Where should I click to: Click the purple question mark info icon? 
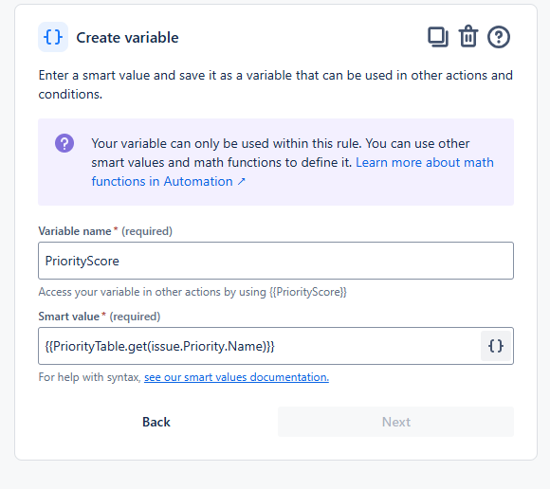(64, 143)
